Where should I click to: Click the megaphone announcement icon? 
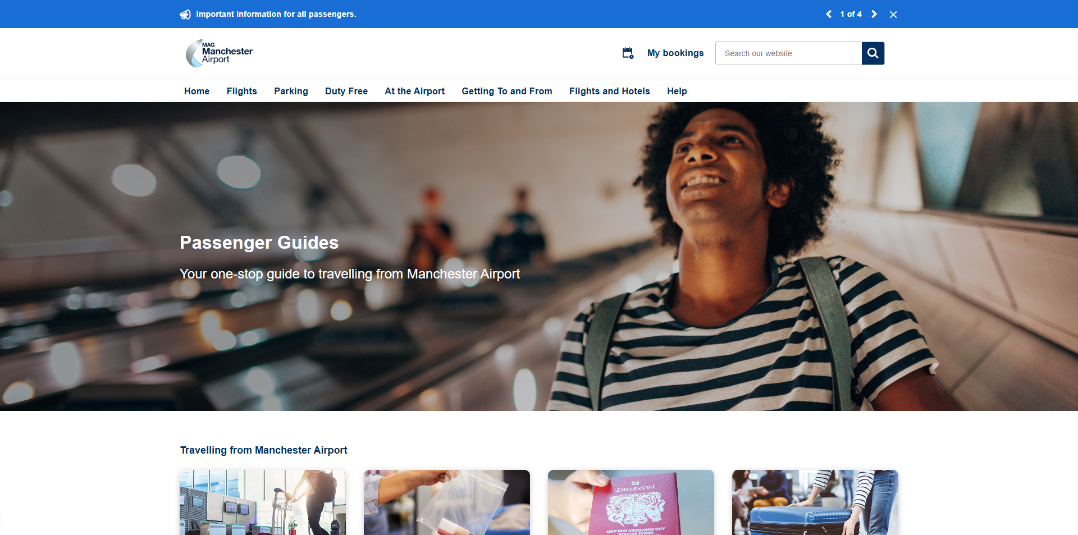pos(185,14)
